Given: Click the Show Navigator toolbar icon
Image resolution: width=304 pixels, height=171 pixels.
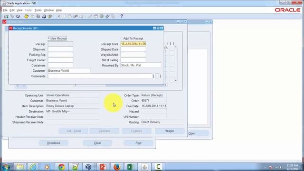Looking at the screenshot, I should coord(18,17).
